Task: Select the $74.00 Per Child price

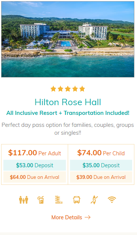Action: 101,153
